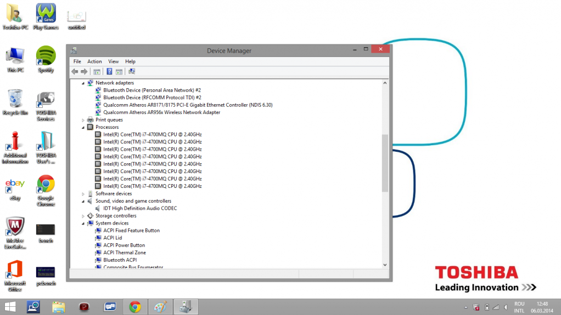Click the System devices category label
561x315 pixels.
click(x=111, y=223)
